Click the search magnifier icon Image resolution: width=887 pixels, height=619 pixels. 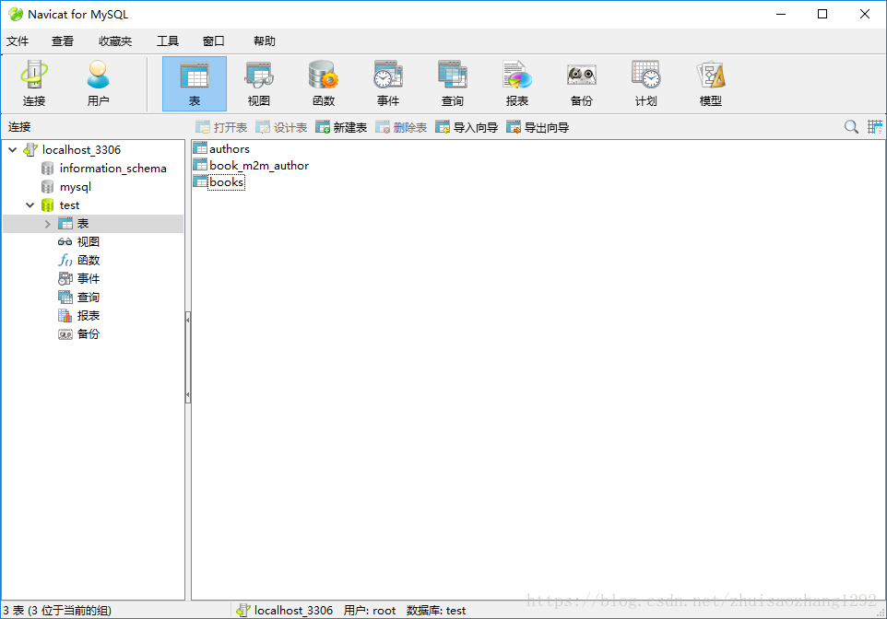(x=851, y=126)
